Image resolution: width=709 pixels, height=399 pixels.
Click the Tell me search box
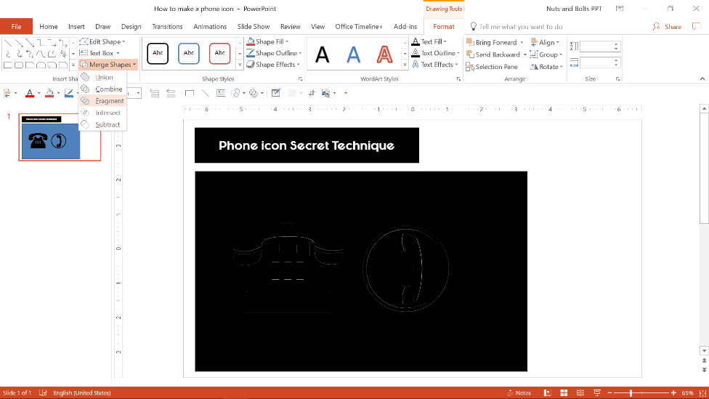[x=520, y=27]
